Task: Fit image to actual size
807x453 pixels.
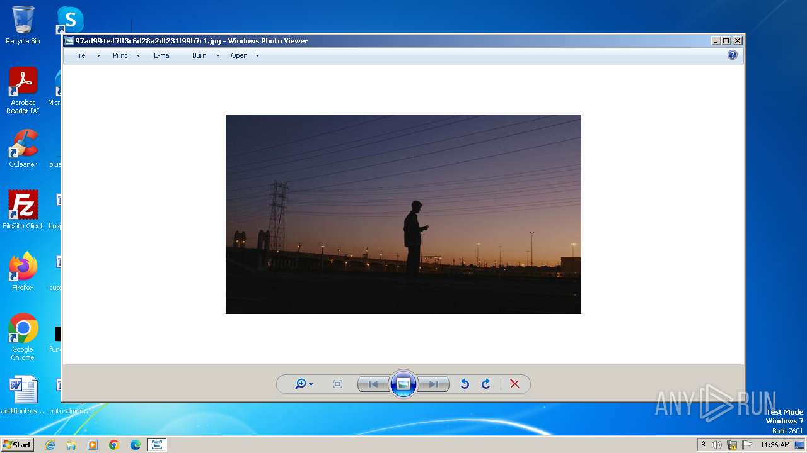Action: click(x=337, y=384)
